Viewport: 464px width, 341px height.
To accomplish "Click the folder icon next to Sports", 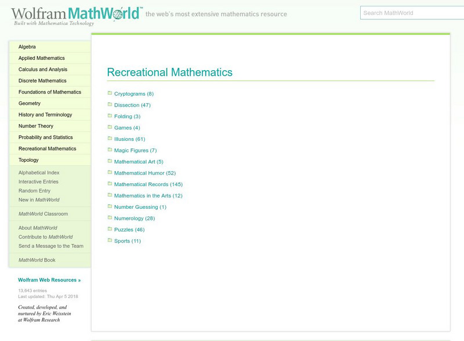I will tap(110, 240).
